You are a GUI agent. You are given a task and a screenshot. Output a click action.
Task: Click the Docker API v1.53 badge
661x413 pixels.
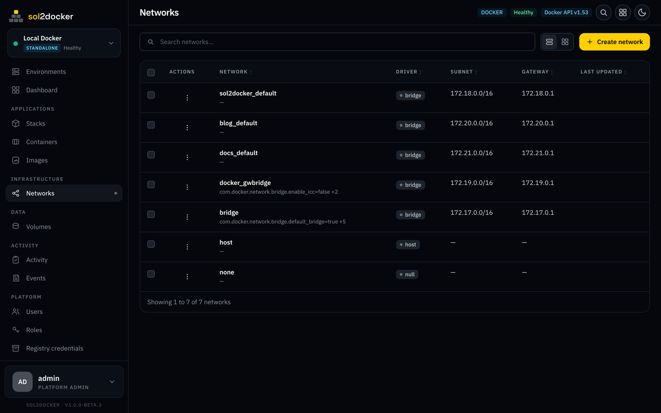point(566,13)
